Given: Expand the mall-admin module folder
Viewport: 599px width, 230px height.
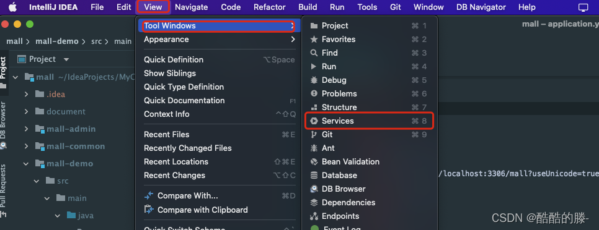Looking at the screenshot, I should (x=26, y=129).
